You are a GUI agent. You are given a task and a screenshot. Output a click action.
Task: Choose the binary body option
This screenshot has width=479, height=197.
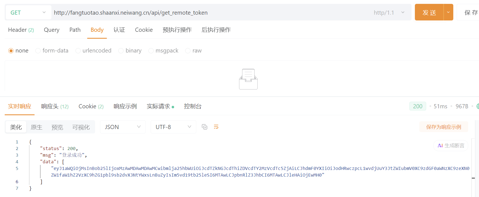121,51
